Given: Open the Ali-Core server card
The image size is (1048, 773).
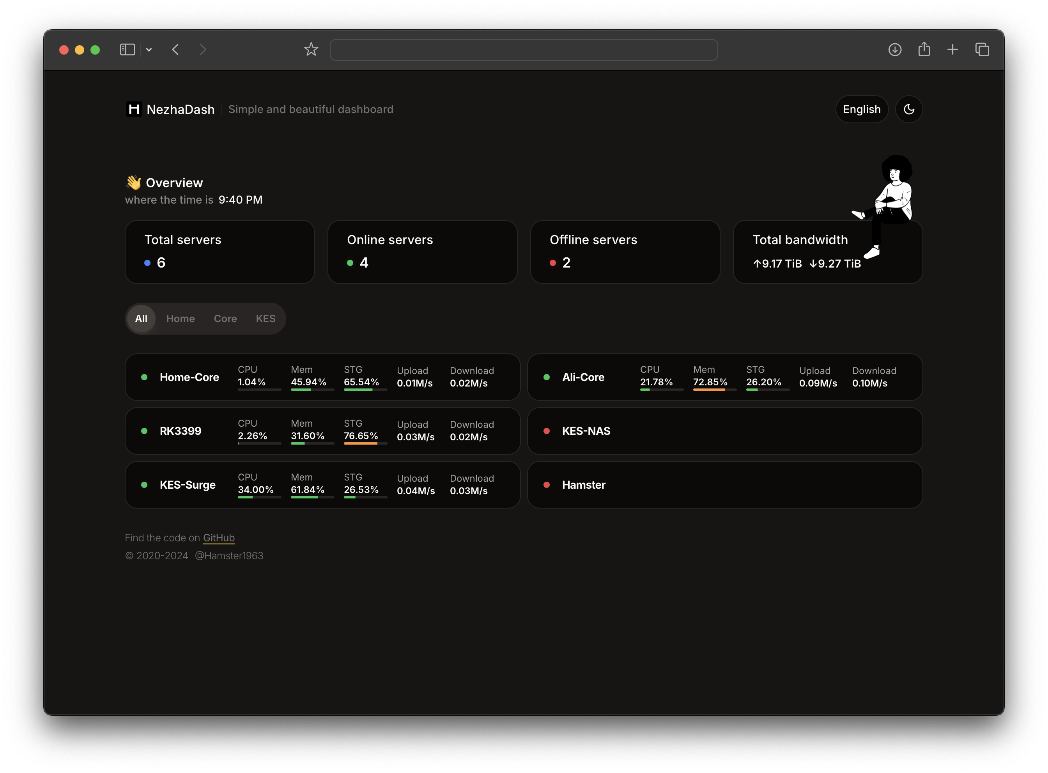Looking at the screenshot, I should click(x=583, y=377).
